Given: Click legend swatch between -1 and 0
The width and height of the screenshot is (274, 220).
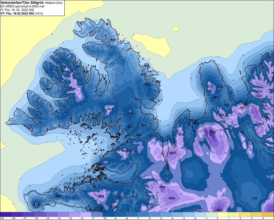Looking at the screenshot, I should pyautogui.click(x=211, y=215).
